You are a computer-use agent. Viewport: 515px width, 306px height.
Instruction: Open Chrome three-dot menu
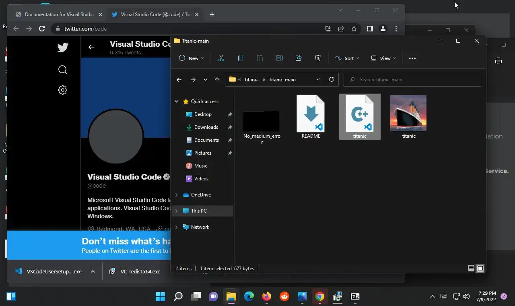pyautogui.click(x=396, y=29)
